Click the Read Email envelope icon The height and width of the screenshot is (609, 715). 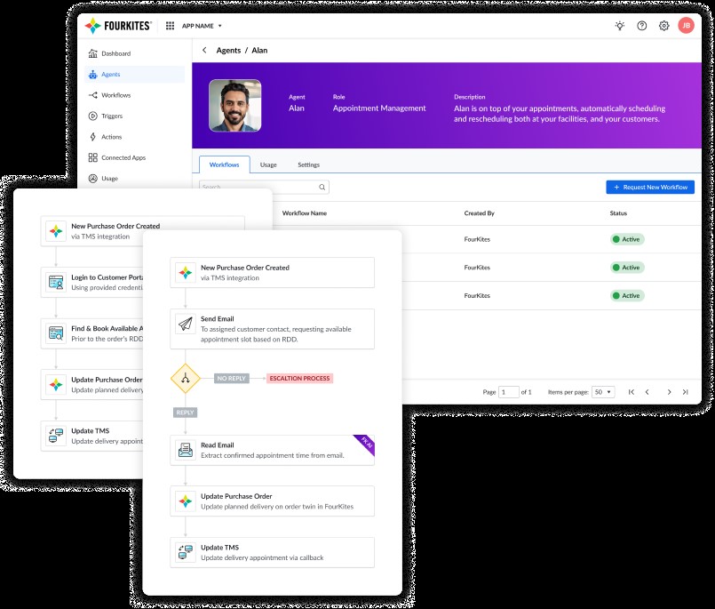(x=186, y=450)
